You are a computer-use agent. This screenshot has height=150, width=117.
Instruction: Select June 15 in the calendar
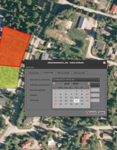tap(76, 98)
